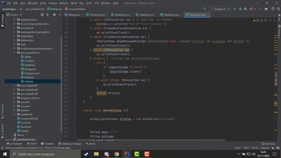The height and width of the screenshot is (158, 281).
Task: Expand the sistema folder
Action: [14, 110]
